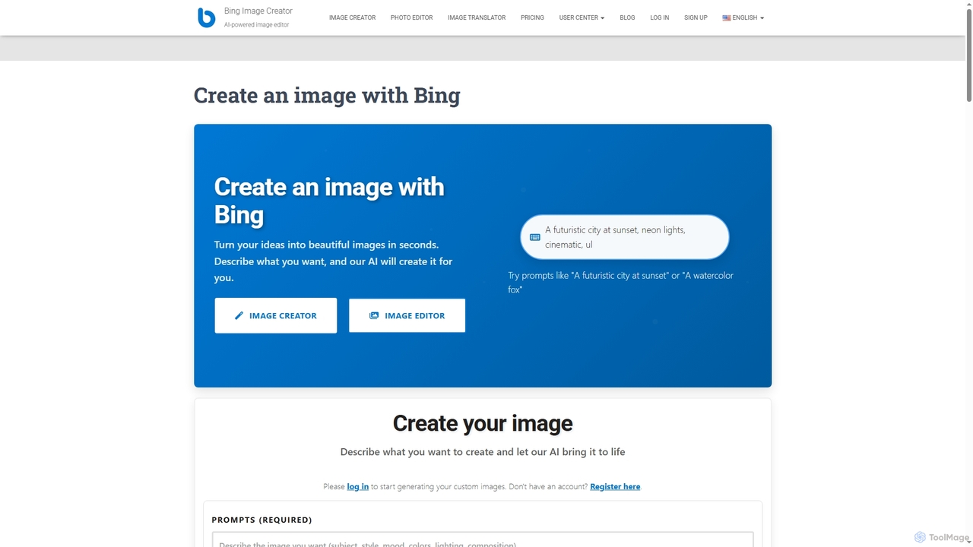Screen dimensions: 973x547
Task: Click the 'Create an image with Bing' page heading
Action: point(327,96)
